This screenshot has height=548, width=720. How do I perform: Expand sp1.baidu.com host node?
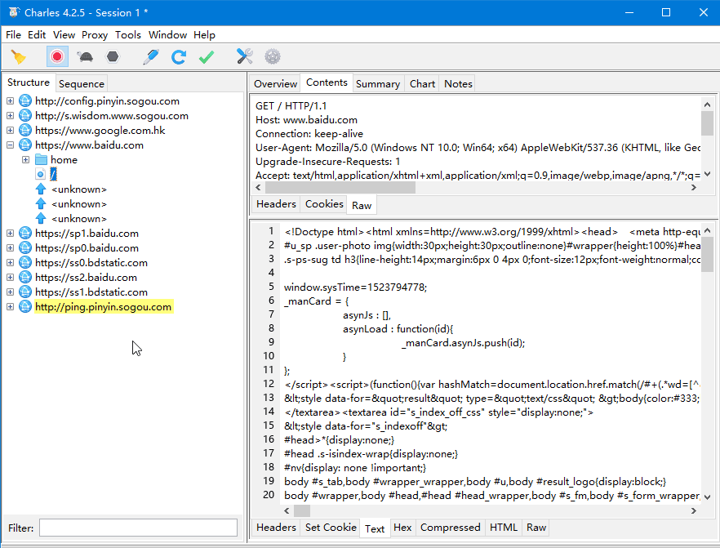click(x=10, y=234)
